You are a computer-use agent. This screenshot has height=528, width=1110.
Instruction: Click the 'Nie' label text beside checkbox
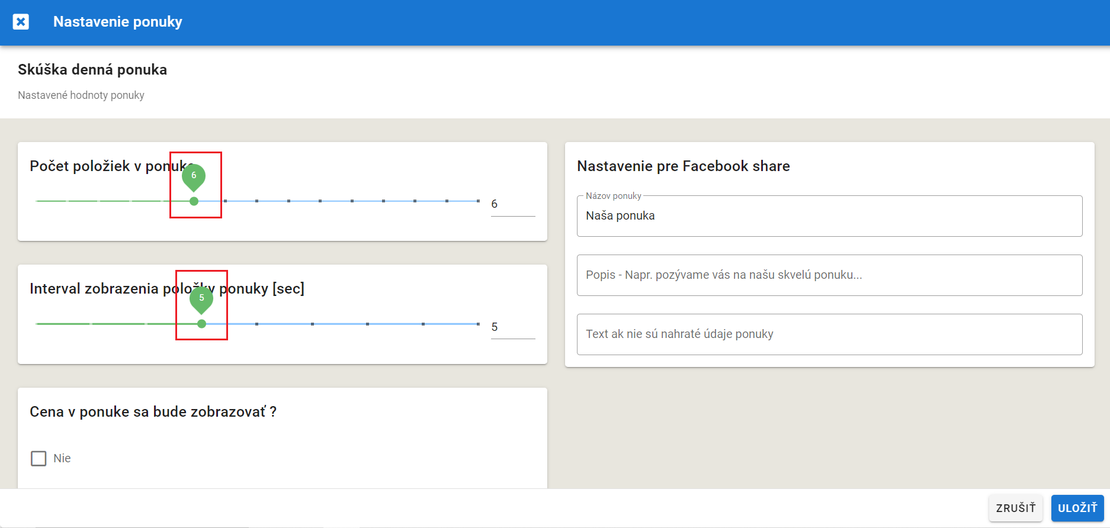(62, 458)
